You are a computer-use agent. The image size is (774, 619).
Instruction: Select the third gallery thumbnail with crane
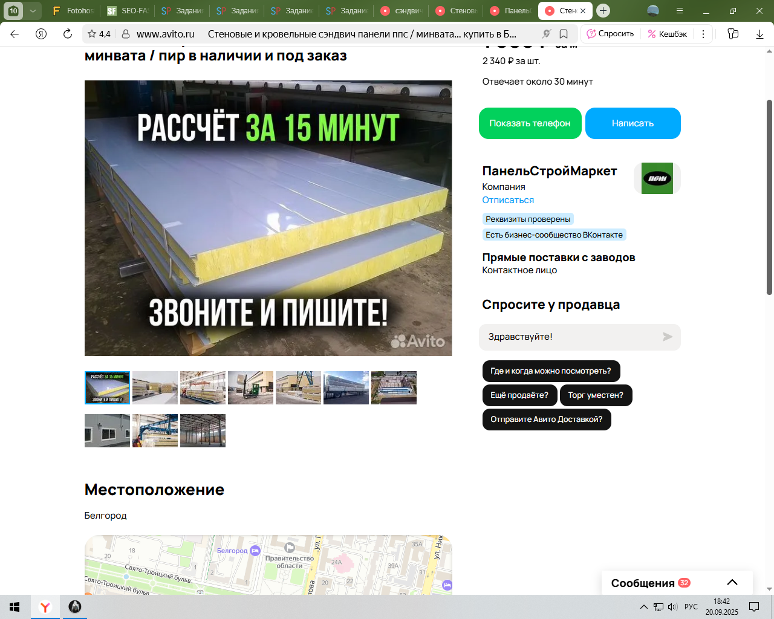coord(203,388)
